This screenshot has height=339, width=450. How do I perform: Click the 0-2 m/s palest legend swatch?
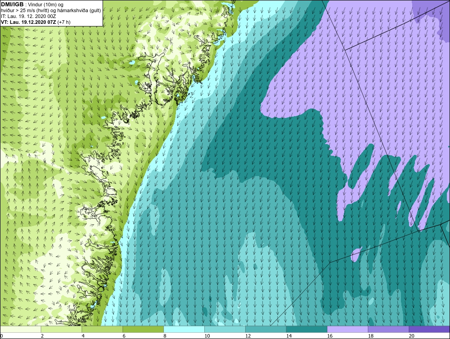(x=21, y=329)
